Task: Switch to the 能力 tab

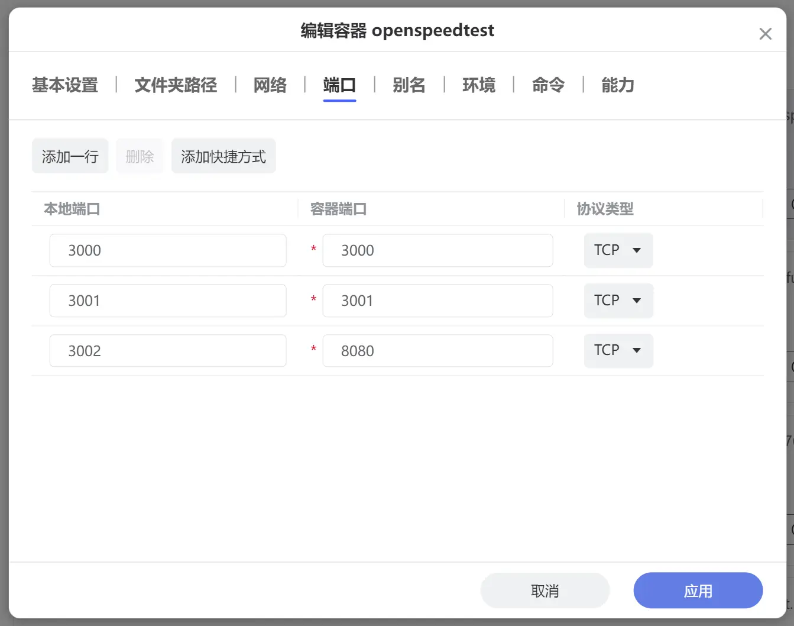Action: click(x=617, y=85)
